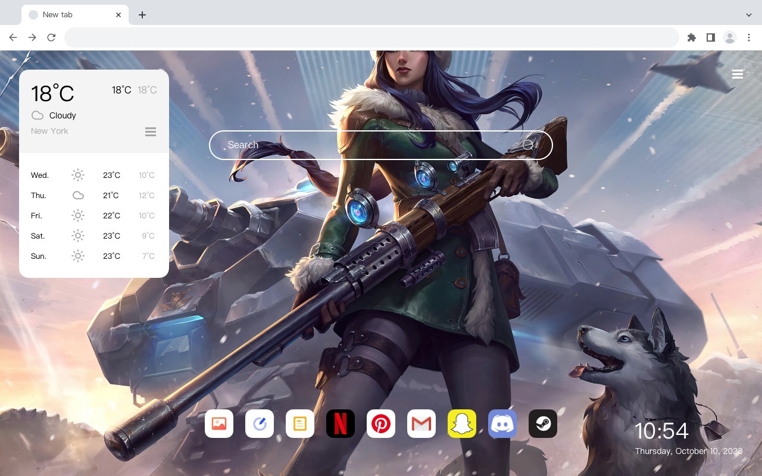Image resolution: width=762 pixels, height=476 pixels.
Task: Click into the Search field
Action: [381, 145]
